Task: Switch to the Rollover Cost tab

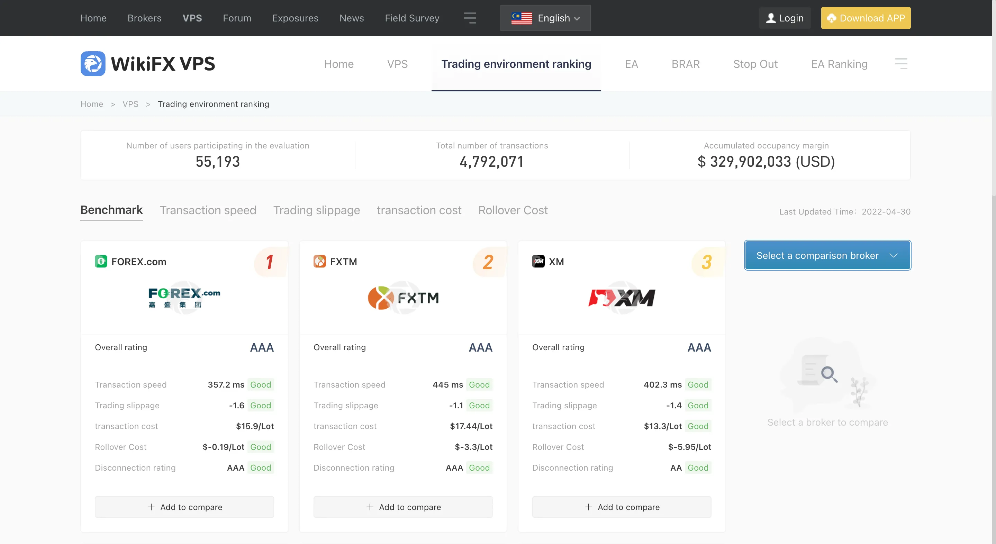Action: click(513, 210)
